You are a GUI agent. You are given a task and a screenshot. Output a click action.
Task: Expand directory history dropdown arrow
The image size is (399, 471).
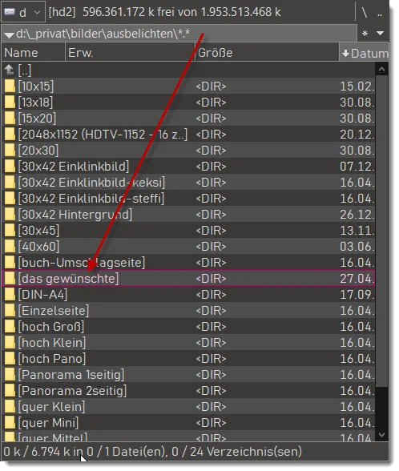380,33
